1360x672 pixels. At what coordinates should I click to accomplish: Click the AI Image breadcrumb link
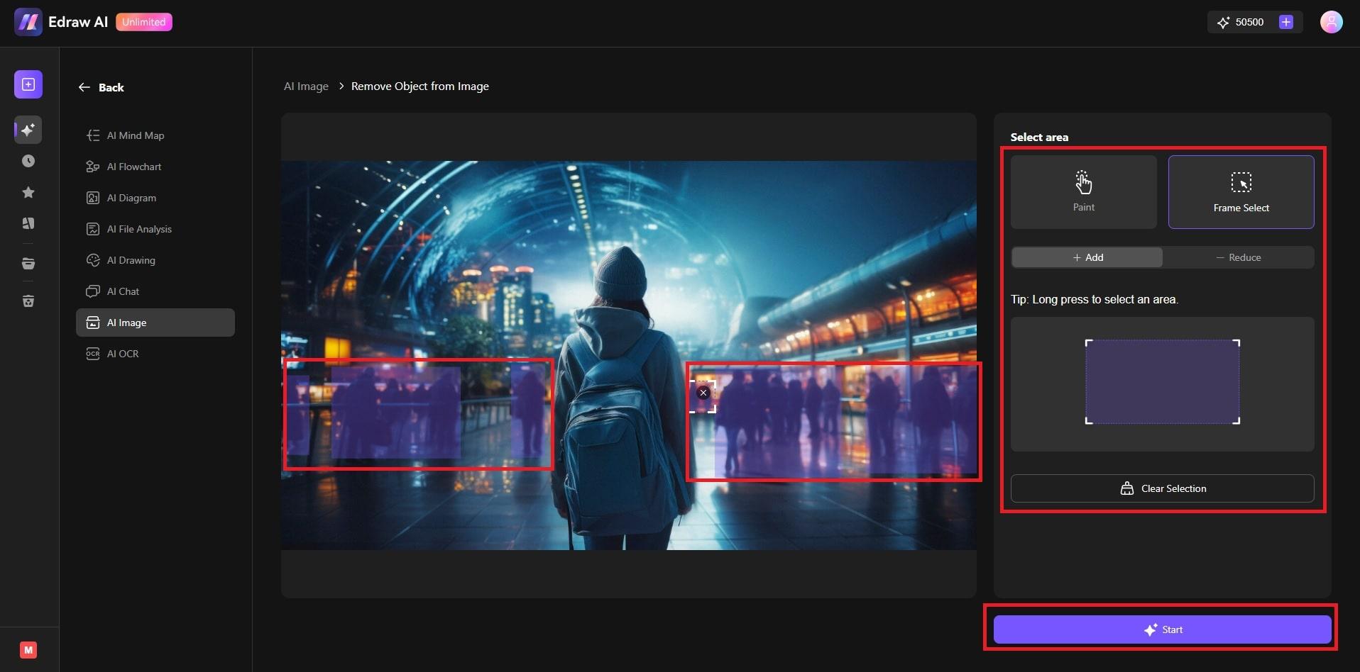tap(306, 86)
